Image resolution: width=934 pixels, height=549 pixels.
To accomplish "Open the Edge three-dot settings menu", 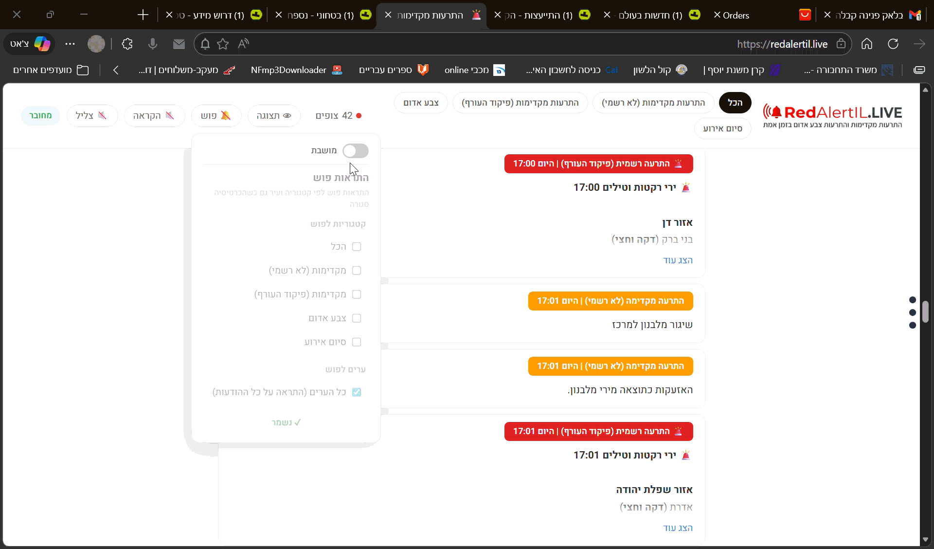I will click(70, 44).
